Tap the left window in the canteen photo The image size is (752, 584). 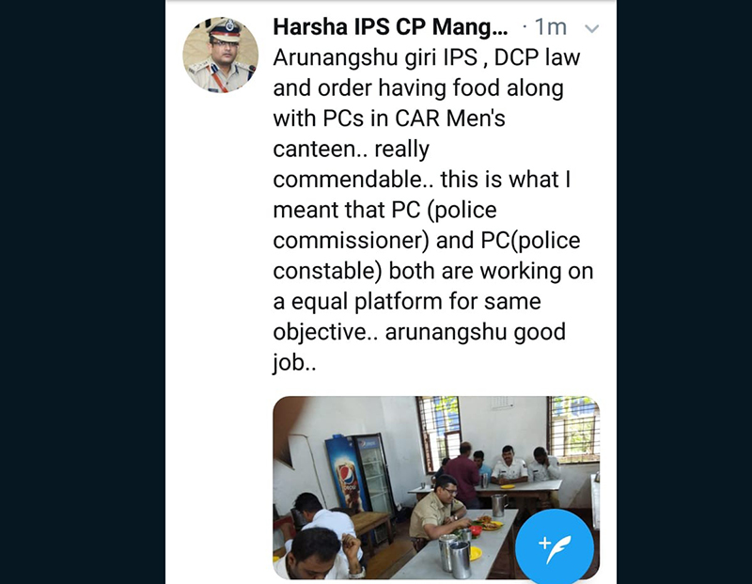tap(438, 432)
